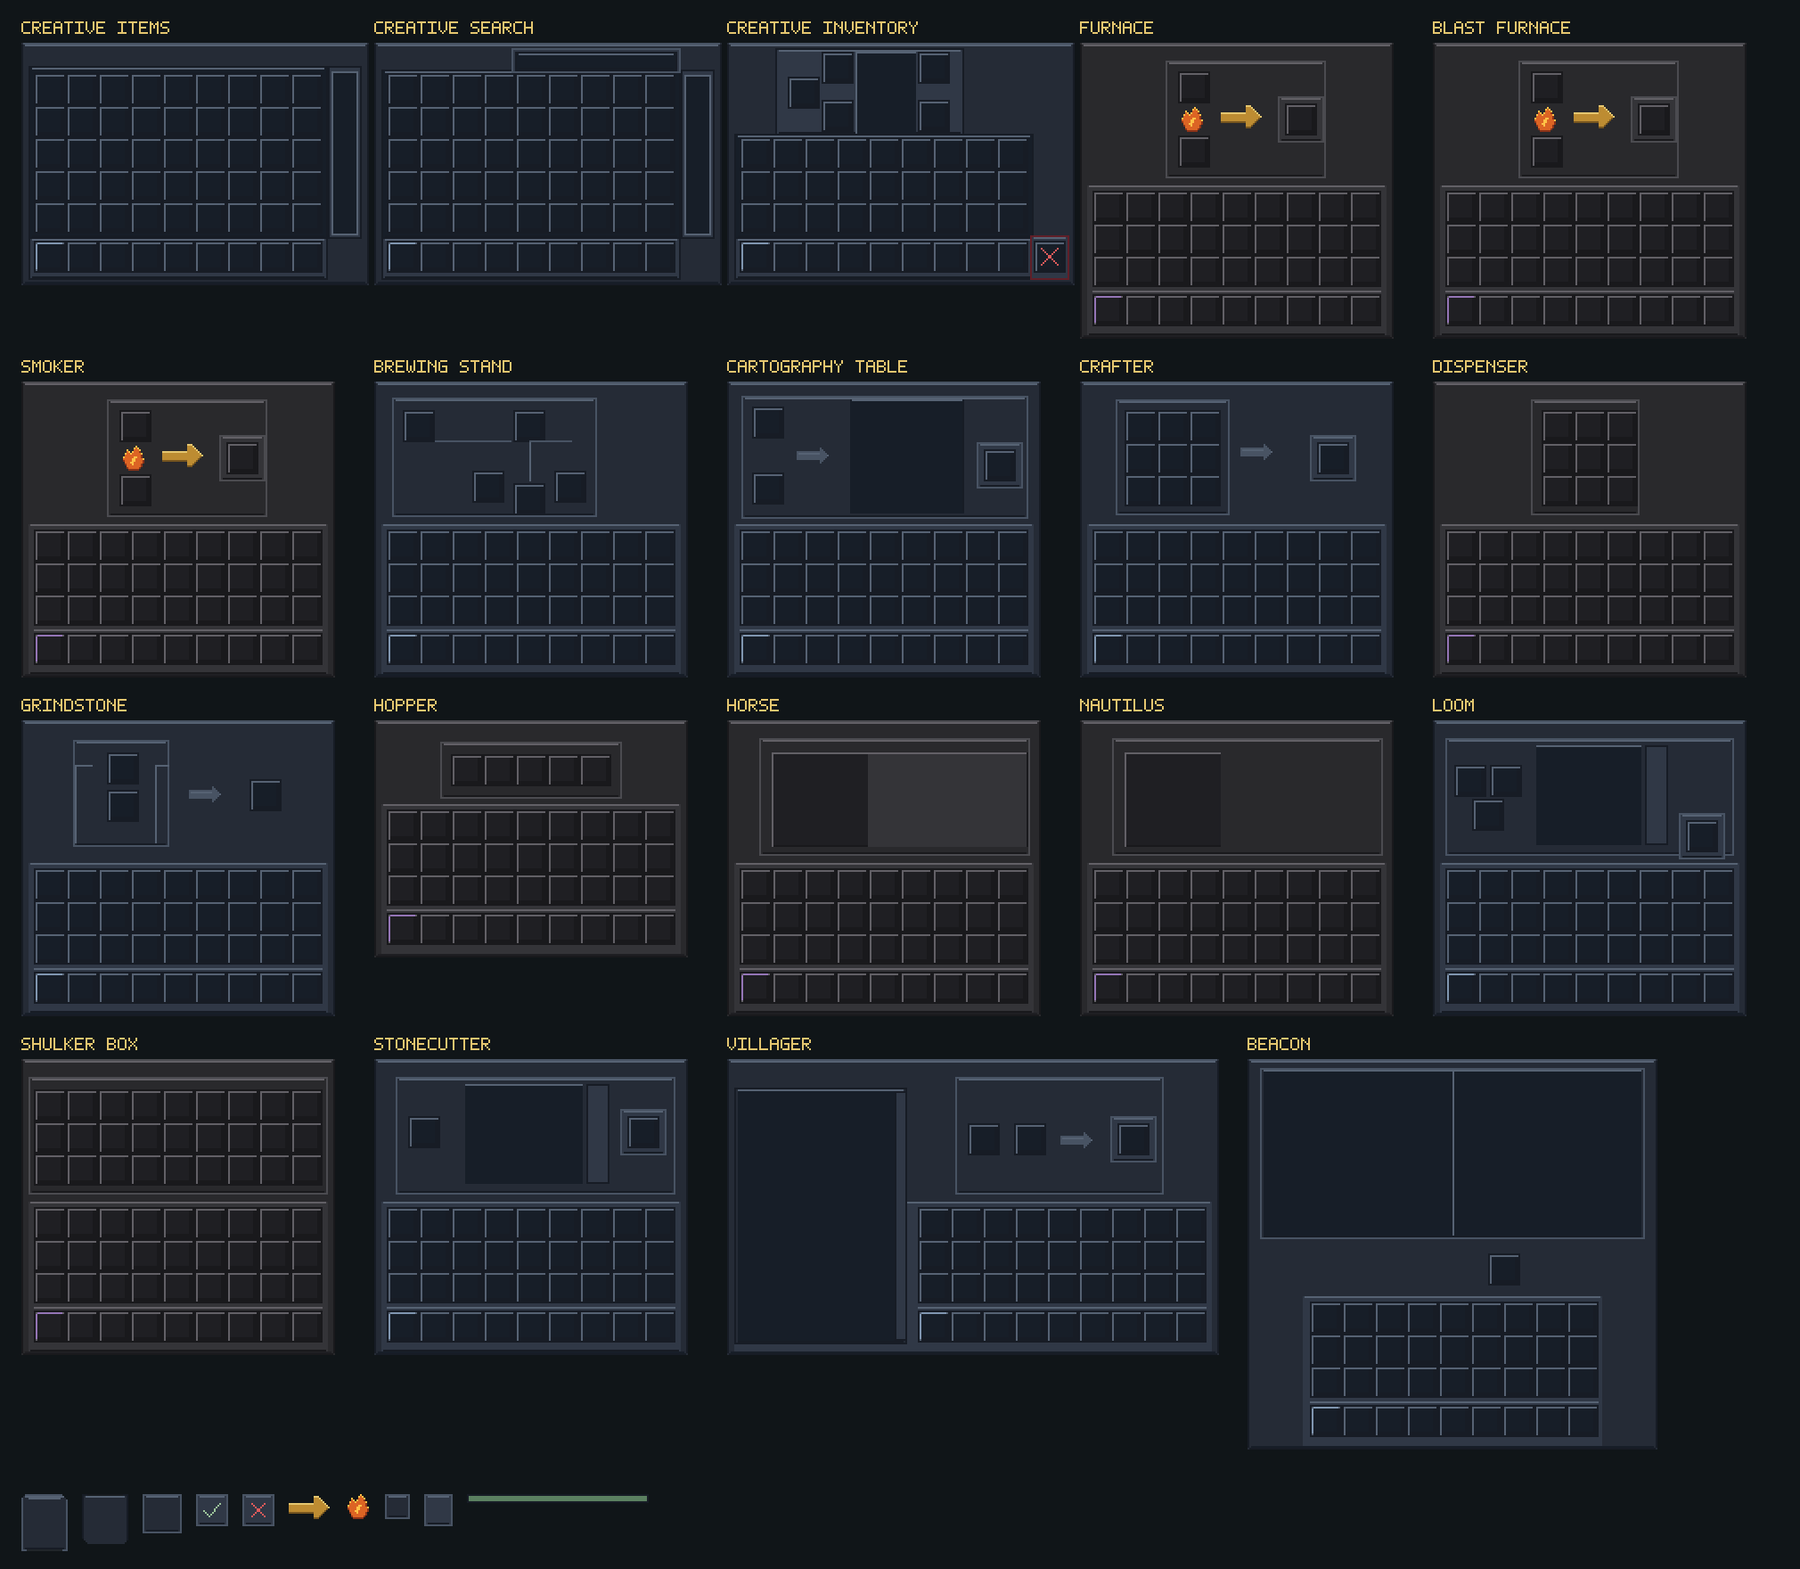Click the NAUTILUS label
This screenshot has width=1800, height=1569.
[1122, 705]
